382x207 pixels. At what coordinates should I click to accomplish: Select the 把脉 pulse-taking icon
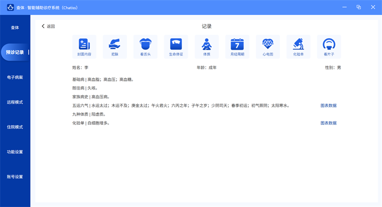click(x=115, y=47)
